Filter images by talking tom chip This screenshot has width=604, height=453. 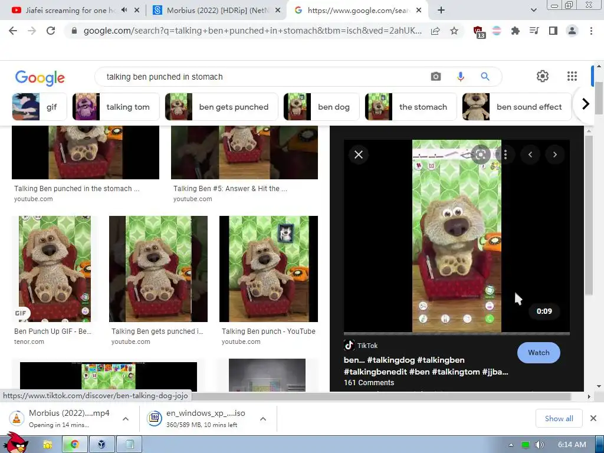116,107
